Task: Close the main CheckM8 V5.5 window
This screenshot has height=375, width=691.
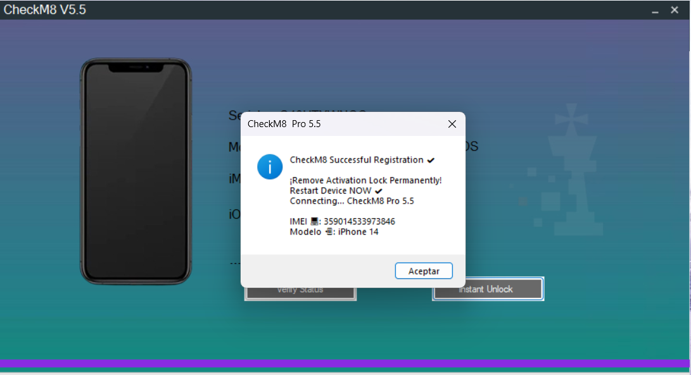Action: click(675, 10)
